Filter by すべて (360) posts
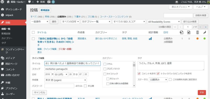Screen dimensions: 210x99 [x=36, y=17]
